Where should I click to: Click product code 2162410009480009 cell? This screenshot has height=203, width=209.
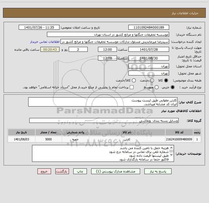click(x=179, y=139)
